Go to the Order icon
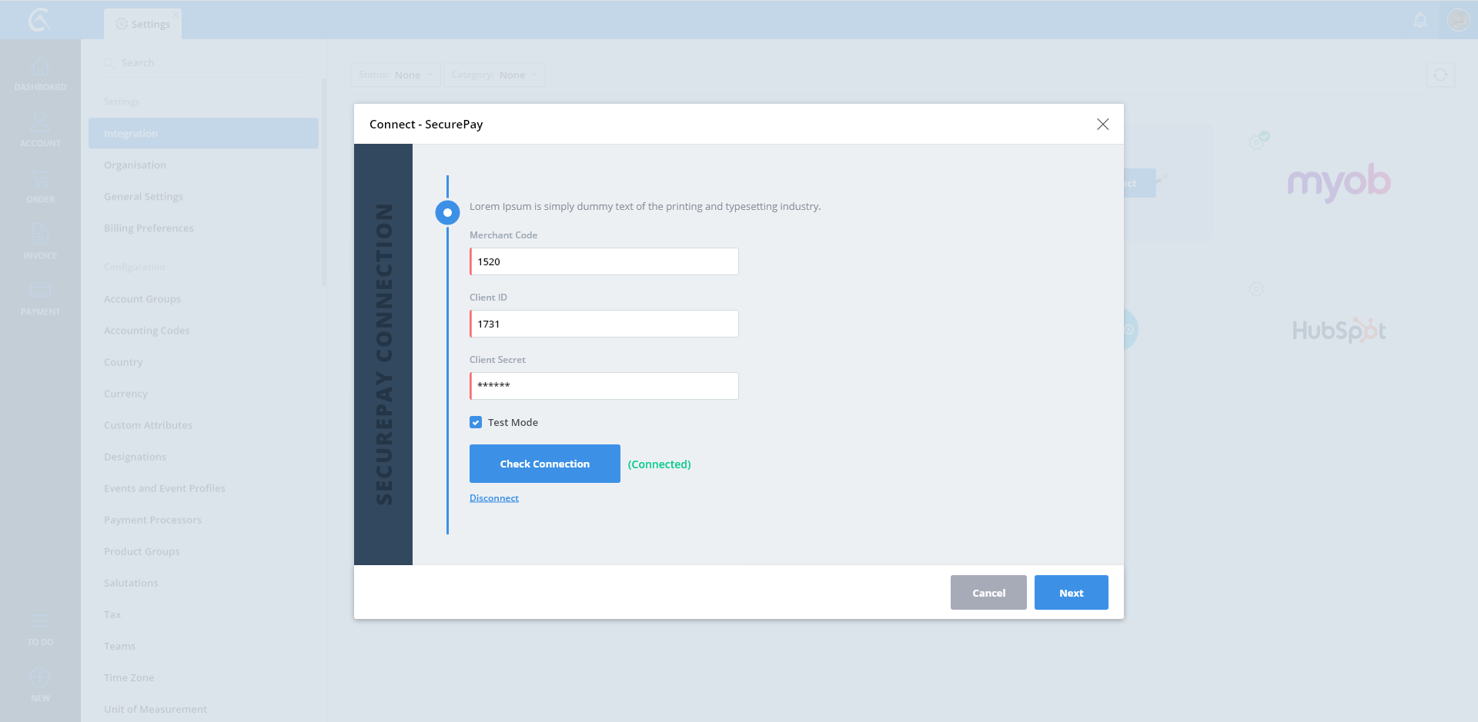The height and width of the screenshot is (722, 1478). tap(40, 180)
